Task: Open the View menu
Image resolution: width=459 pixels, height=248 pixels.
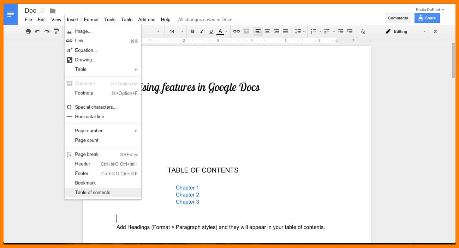Action: pyautogui.click(x=56, y=19)
